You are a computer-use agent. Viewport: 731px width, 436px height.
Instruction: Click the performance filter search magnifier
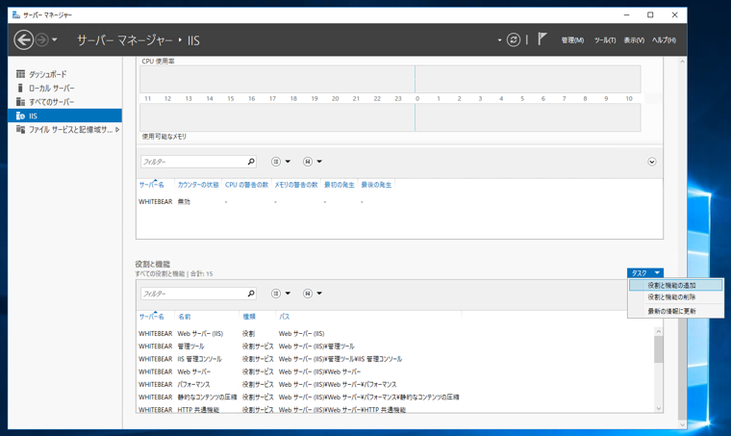(251, 162)
